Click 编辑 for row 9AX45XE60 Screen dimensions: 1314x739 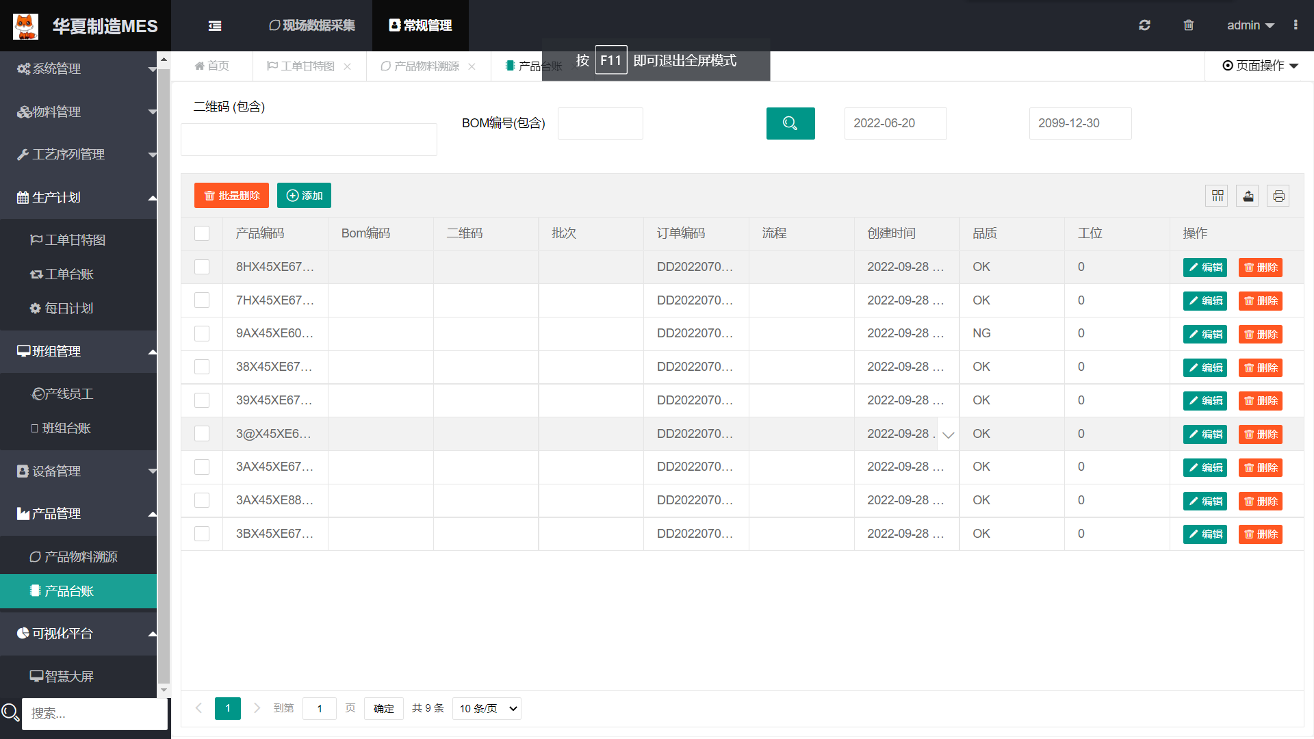coord(1204,334)
